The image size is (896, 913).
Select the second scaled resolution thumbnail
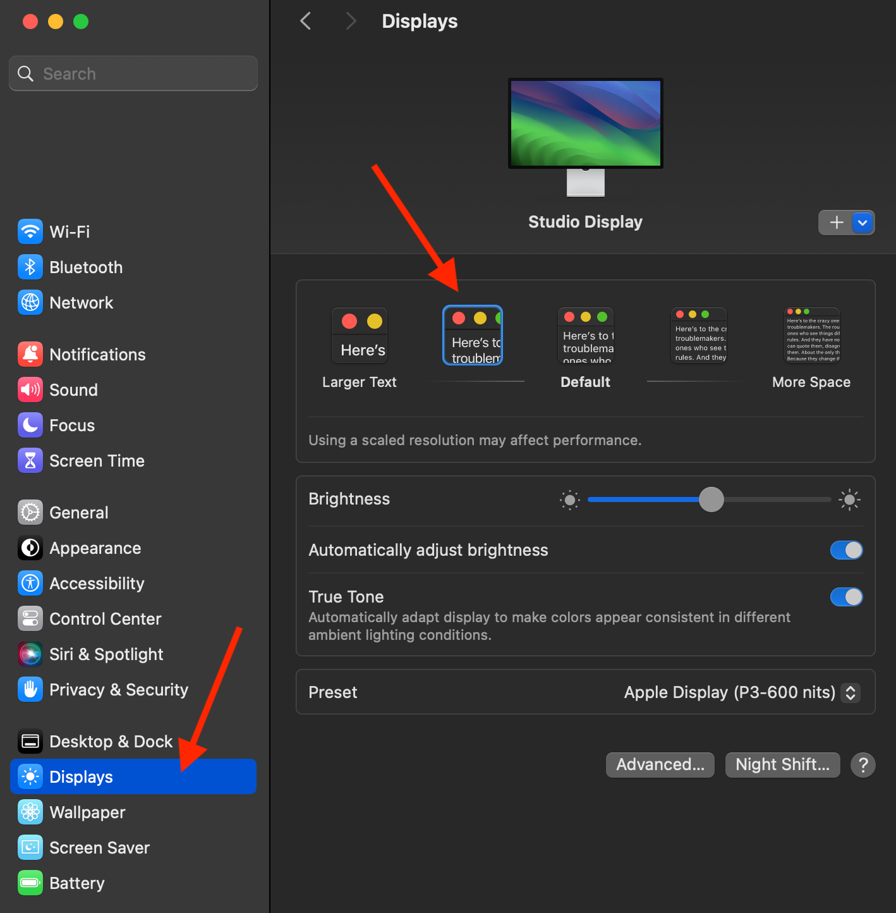pos(473,336)
